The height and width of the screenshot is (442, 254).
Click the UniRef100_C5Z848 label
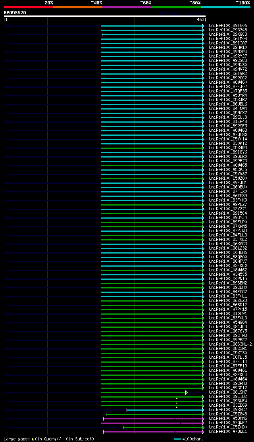(x=228, y=414)
